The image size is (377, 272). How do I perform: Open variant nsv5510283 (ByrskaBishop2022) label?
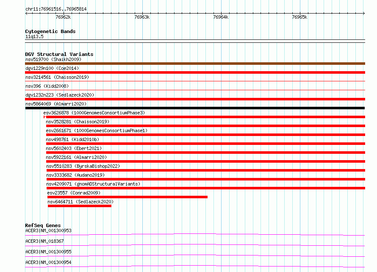point(83,166)
